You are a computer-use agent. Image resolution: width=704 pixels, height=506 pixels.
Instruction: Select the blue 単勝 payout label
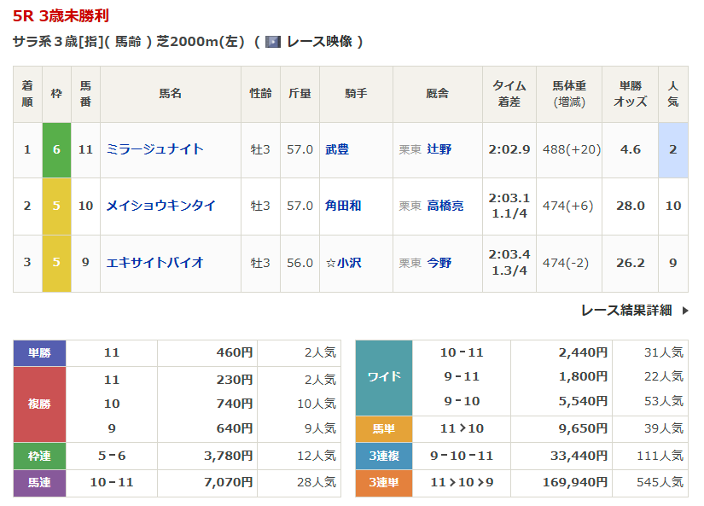39,352
